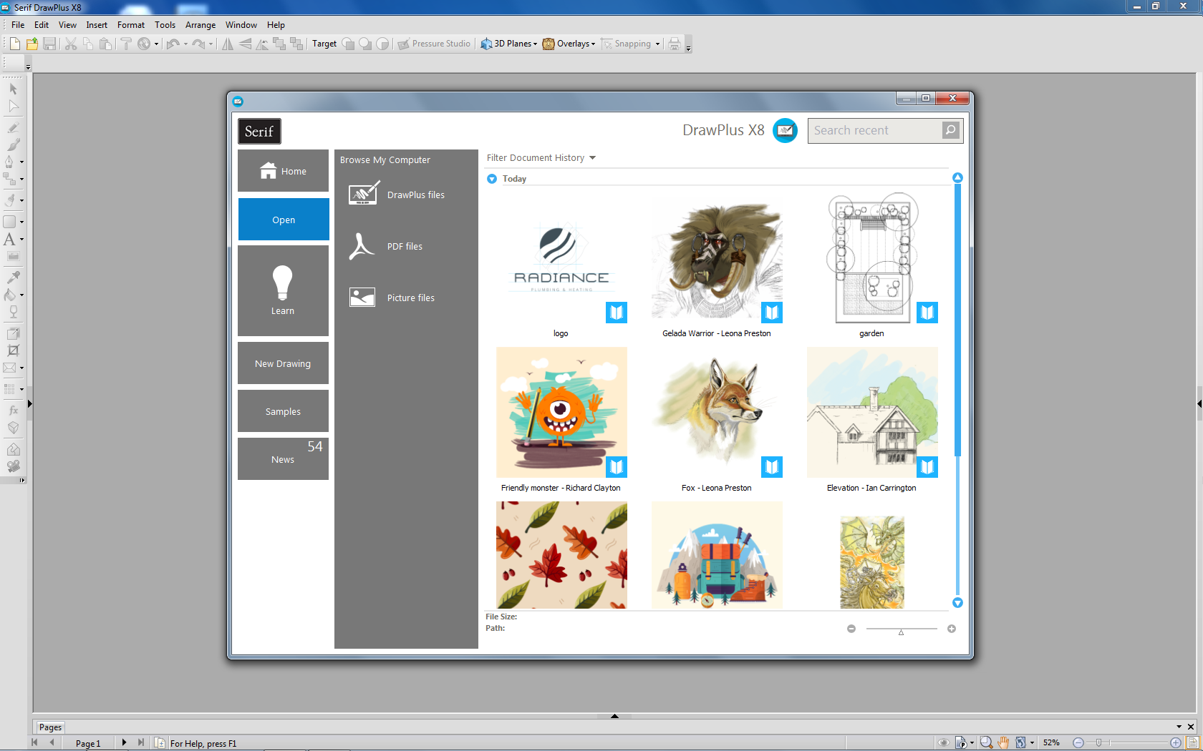The width and height of the screenshot is (1203, 751).
Task: Click the Samples button
Action: [x=283, y=411]
